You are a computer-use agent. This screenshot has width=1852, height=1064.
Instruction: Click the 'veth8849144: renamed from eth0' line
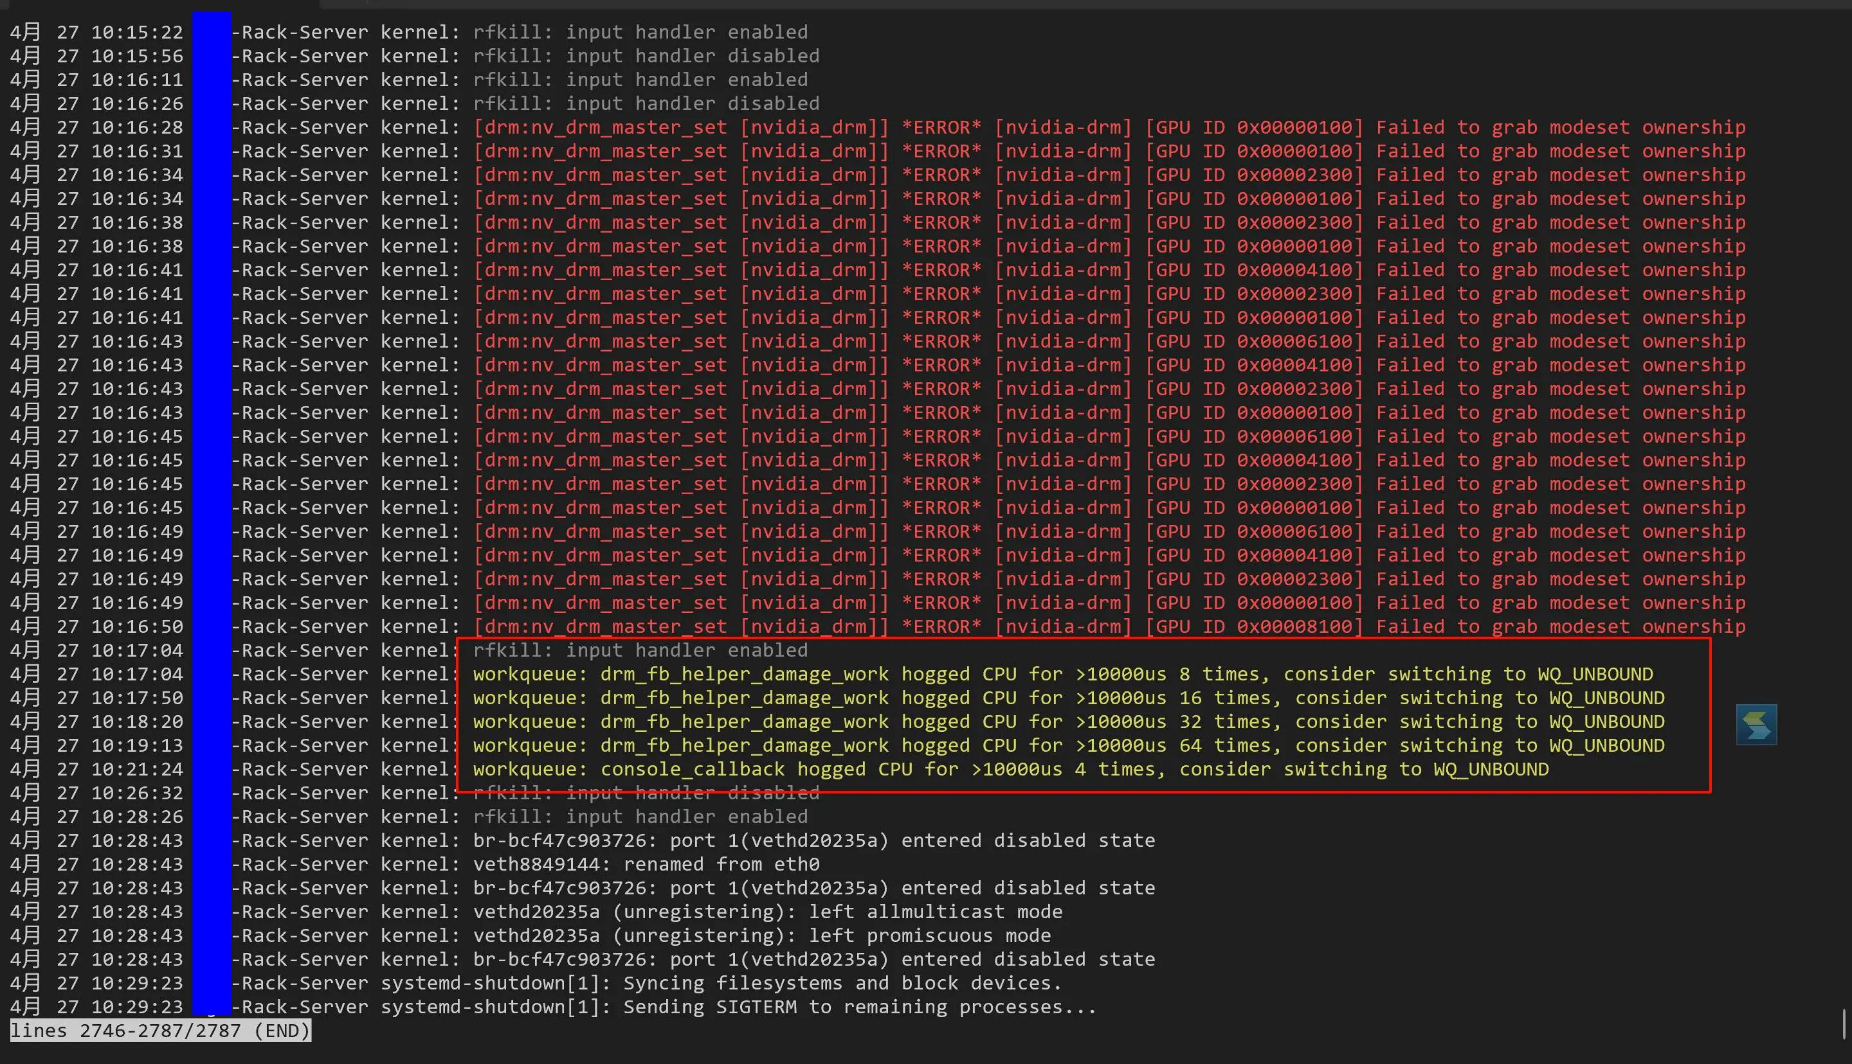(x=646, y=865)
